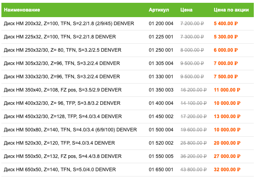Screen dimensions: 258x181
Task: Click the Цена column header
Action: point(186,10)
